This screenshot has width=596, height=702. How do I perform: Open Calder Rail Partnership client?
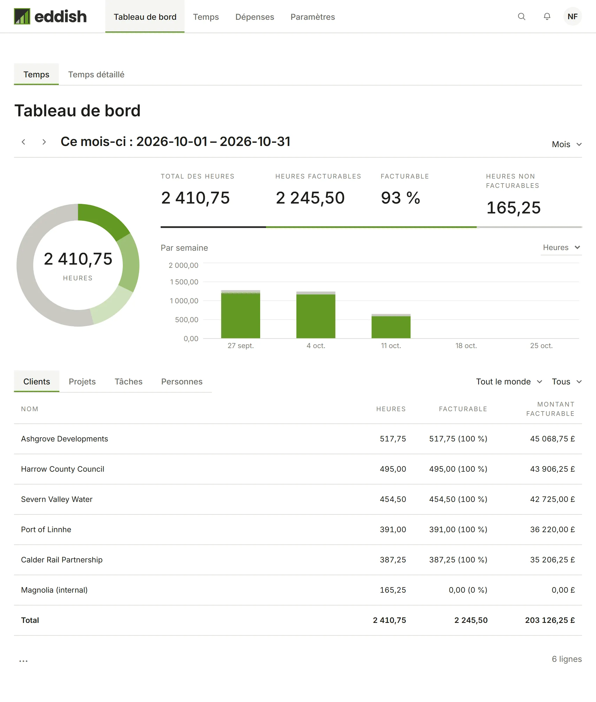tap(298, 560)
